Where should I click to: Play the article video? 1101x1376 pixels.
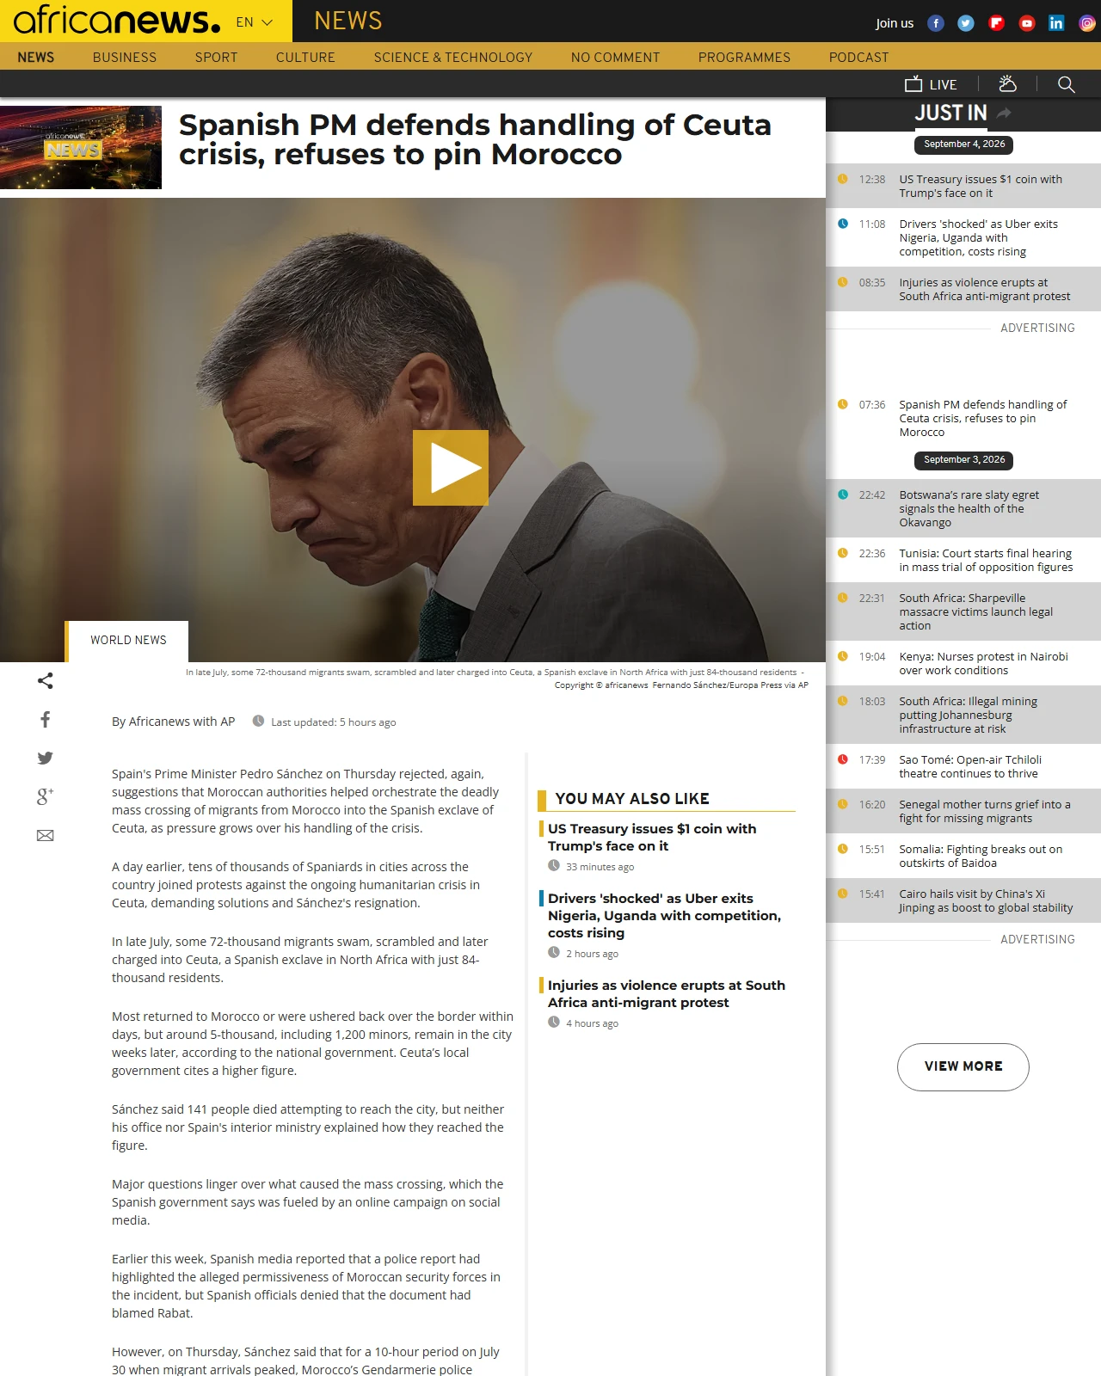[451, 468]
